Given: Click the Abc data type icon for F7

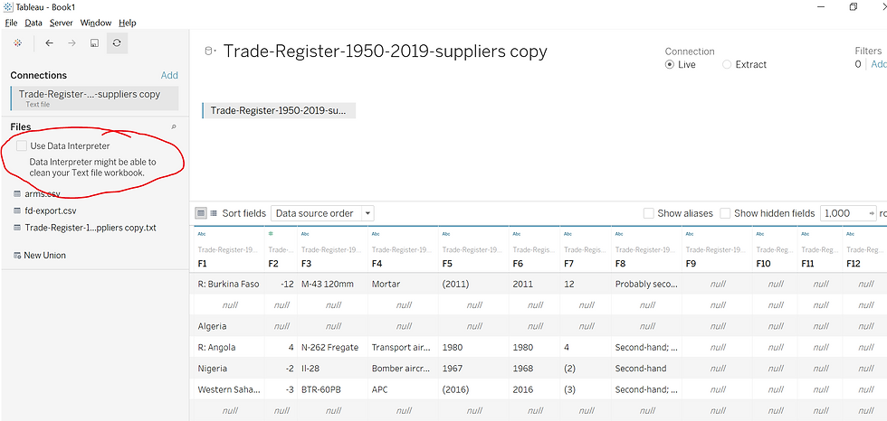Looking at the screenshot, I should 568,234.
